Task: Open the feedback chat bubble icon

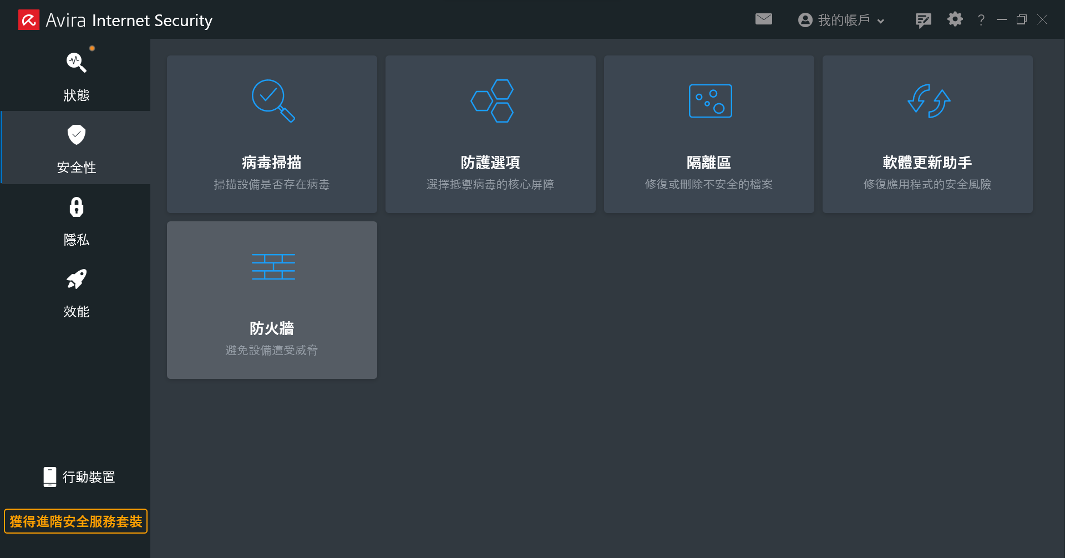Action: pos(923,21)
